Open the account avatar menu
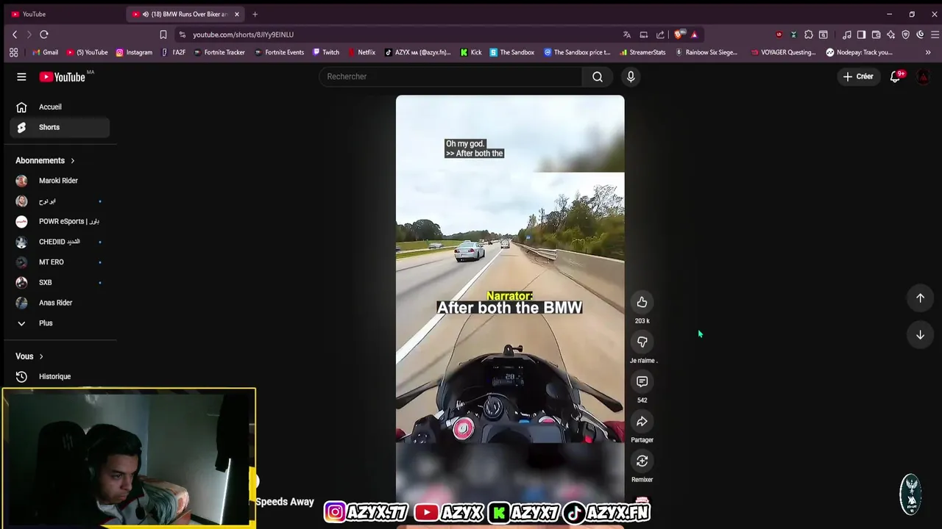The width and height of the screenshot is (942, 529). [x=923, y=76]
